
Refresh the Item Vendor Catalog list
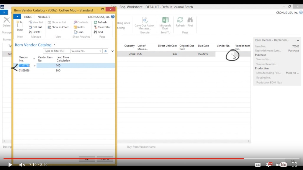click(x=100, y=22)
